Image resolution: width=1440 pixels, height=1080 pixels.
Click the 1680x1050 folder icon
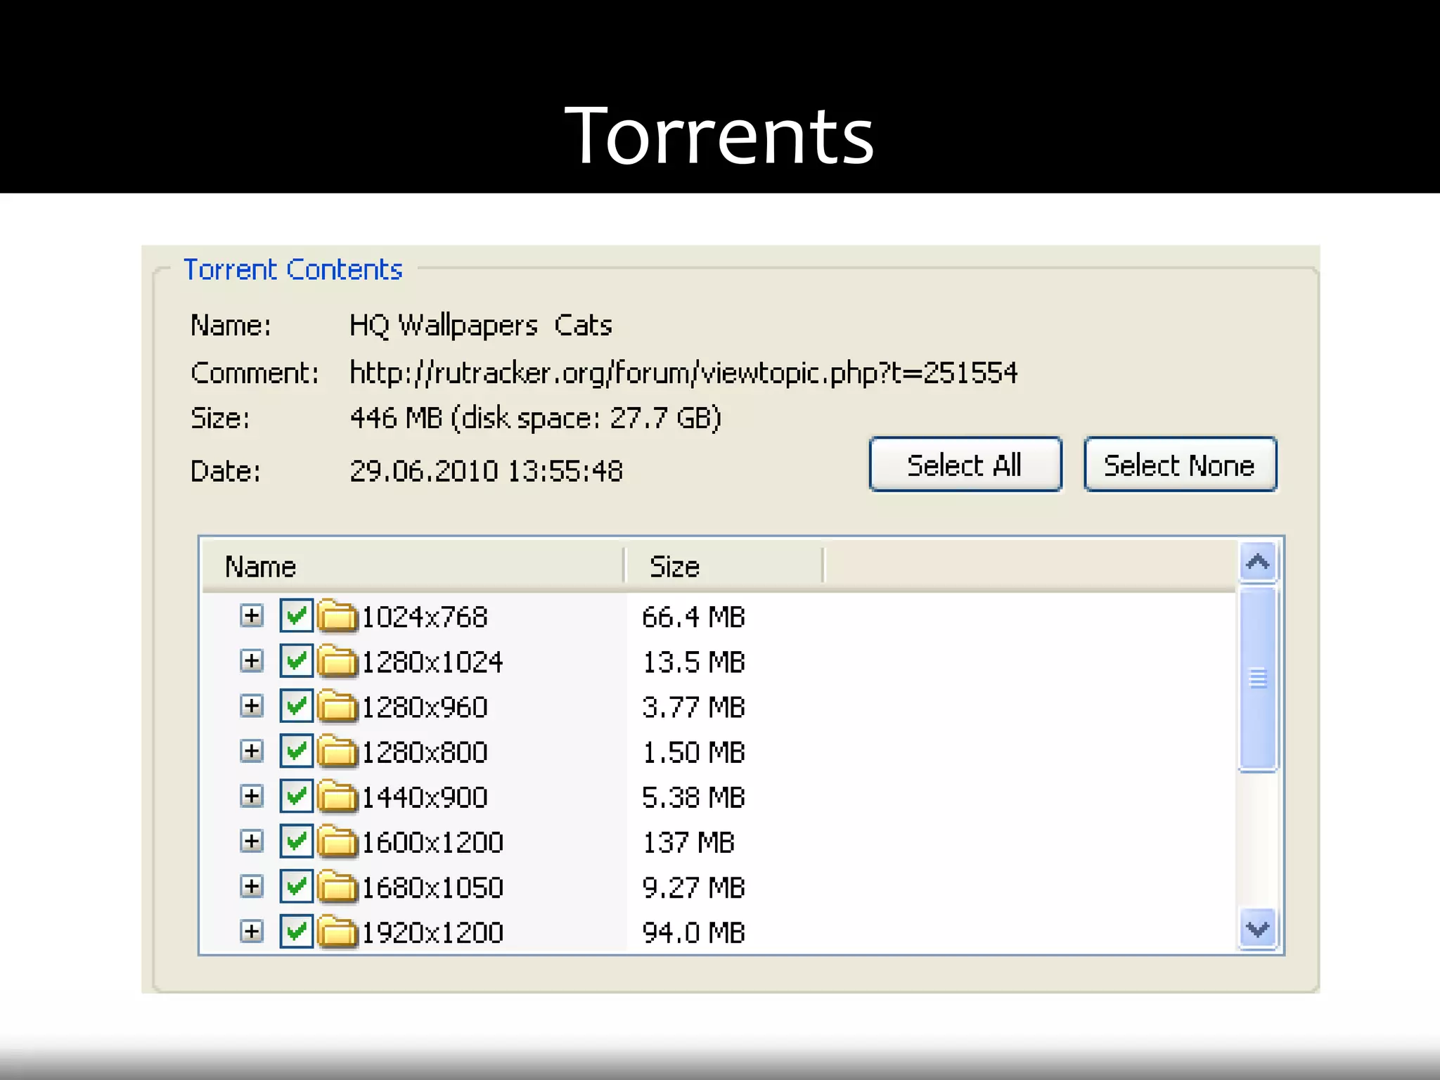(x=337, y=887)
